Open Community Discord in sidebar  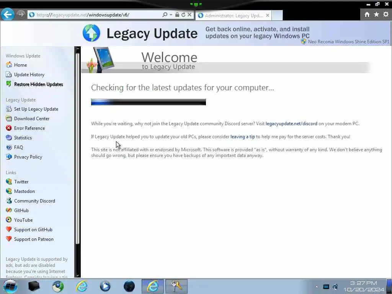click(x=34, y=201)
